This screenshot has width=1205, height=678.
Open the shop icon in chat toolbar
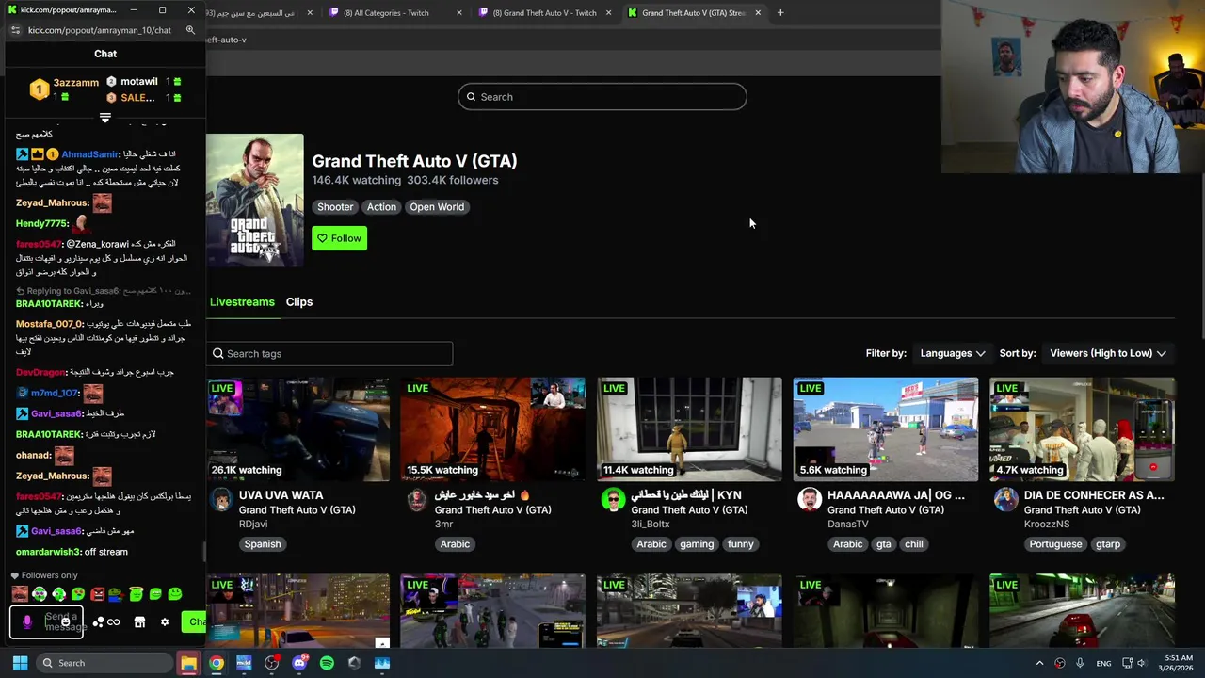tap(139, 622)
